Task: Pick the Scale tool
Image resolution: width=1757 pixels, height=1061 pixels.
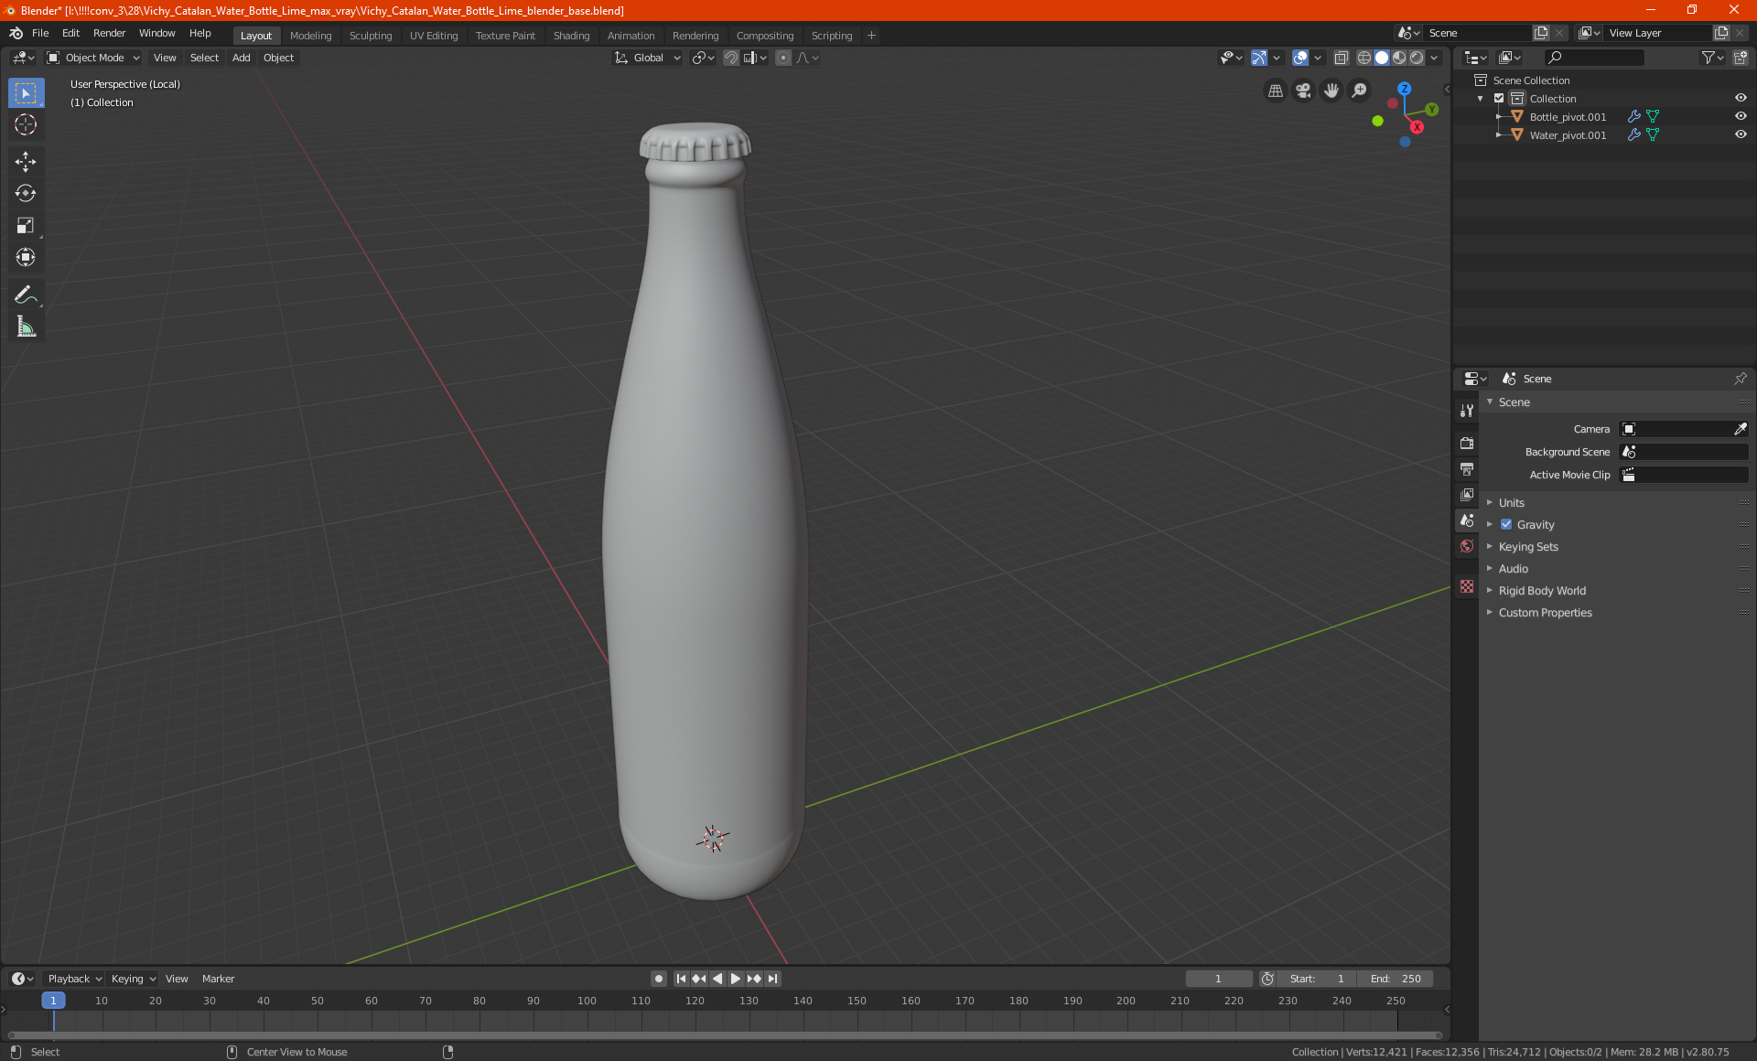Action: point(26,225)
